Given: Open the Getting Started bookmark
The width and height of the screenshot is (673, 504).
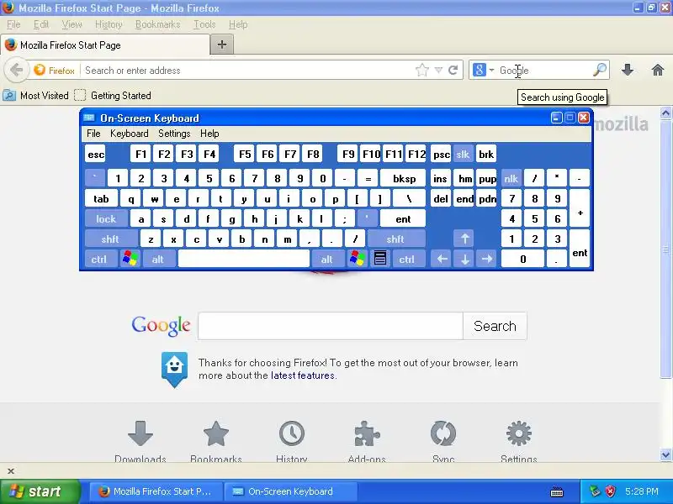Looking at the screenshot, I should point(113,96).
